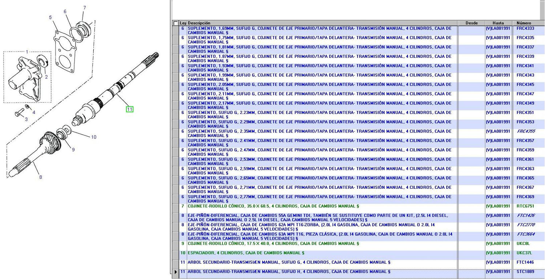Click the Desde column header
Screen dimensions: 545x279
pos(471,23)
